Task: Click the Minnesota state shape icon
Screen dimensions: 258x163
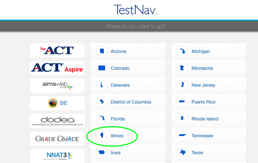Action: pos(183,68)
